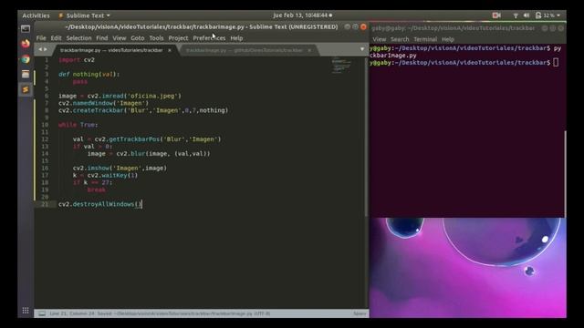
Task: Click the cv2.blur(image, (val,val)) line
Action: tap(149, 154)
